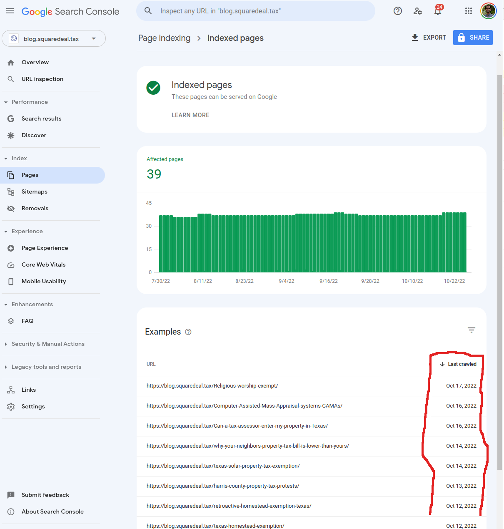Open Sitemaps menu item
Viewport: 504px width, 529px height.
click(x=35, y=192)
